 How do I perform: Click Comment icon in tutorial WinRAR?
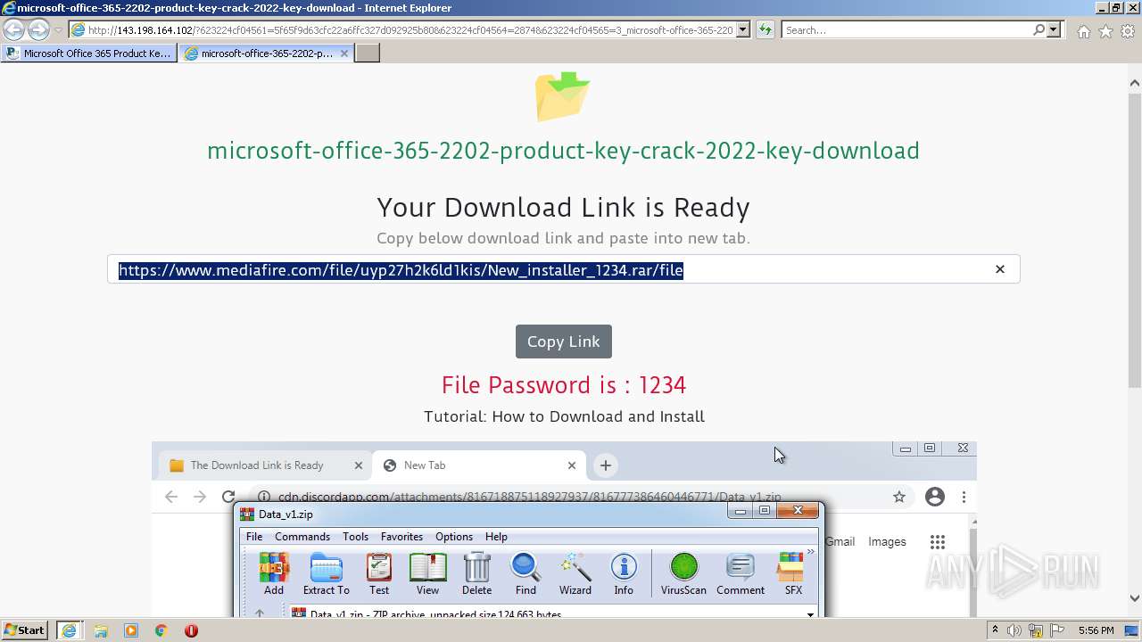[741, 574]
